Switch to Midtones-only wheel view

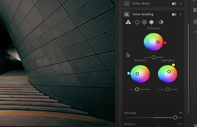pos(144,22)
